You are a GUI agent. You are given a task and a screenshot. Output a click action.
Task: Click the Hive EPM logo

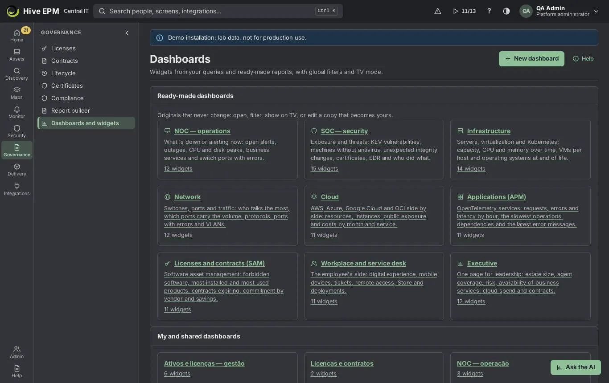click(x=33, y=11)
